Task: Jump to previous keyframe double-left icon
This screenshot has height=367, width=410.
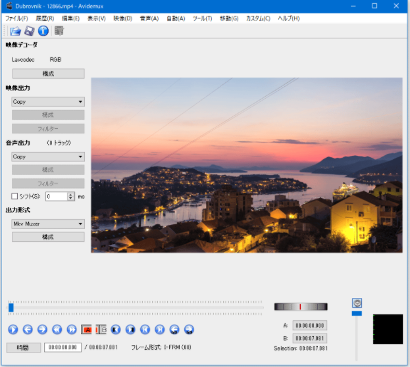Action: 57,330
